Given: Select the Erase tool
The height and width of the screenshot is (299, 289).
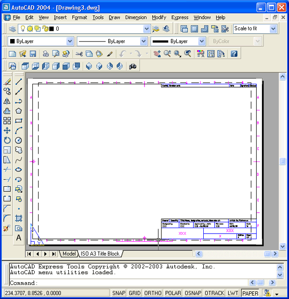Looking at the screenshot, I should tap(7, 82).
